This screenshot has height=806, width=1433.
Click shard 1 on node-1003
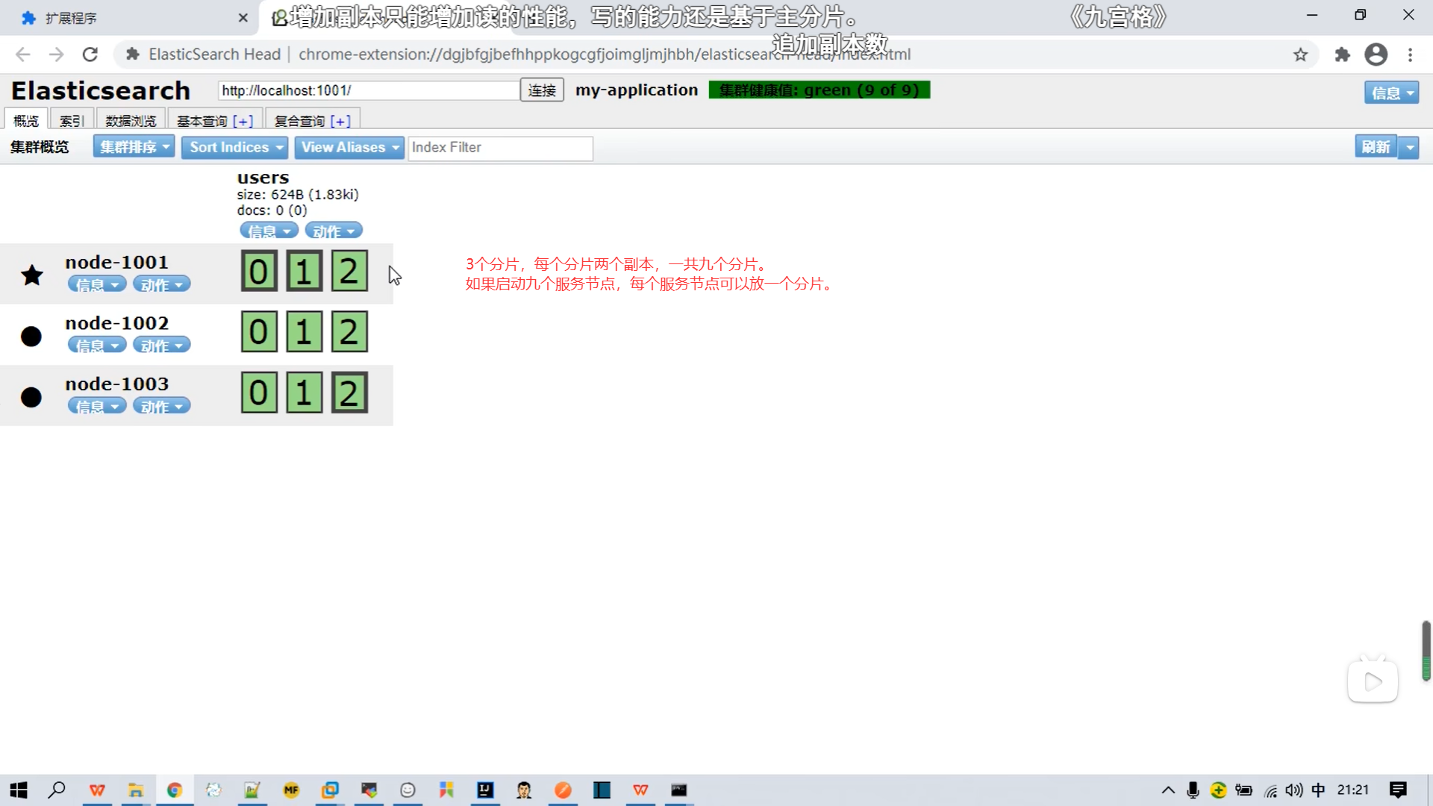(x=304, y=393)
